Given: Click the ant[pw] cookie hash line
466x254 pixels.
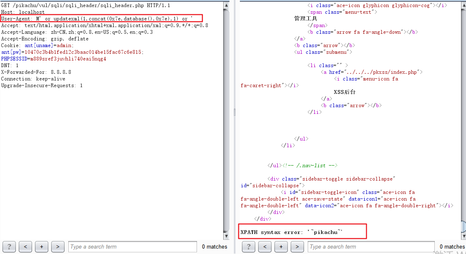Looking at the screenshot, I should (x=72, y=52).
